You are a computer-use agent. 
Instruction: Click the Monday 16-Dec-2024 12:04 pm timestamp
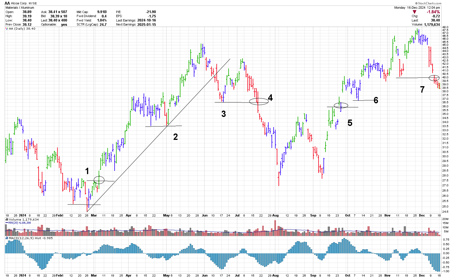point(417,8)
